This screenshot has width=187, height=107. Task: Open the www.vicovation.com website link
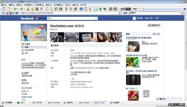pos(81,87)
